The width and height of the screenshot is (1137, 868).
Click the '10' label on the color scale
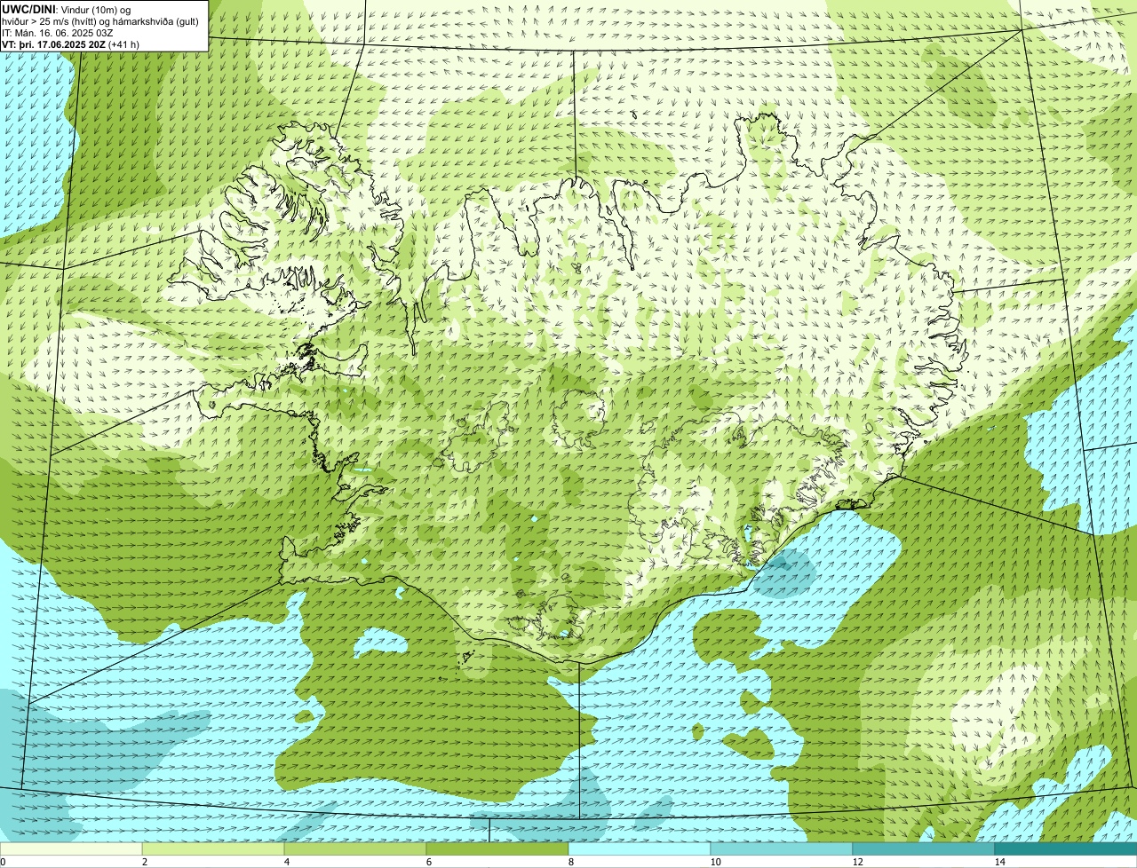(x=715, y=862)
